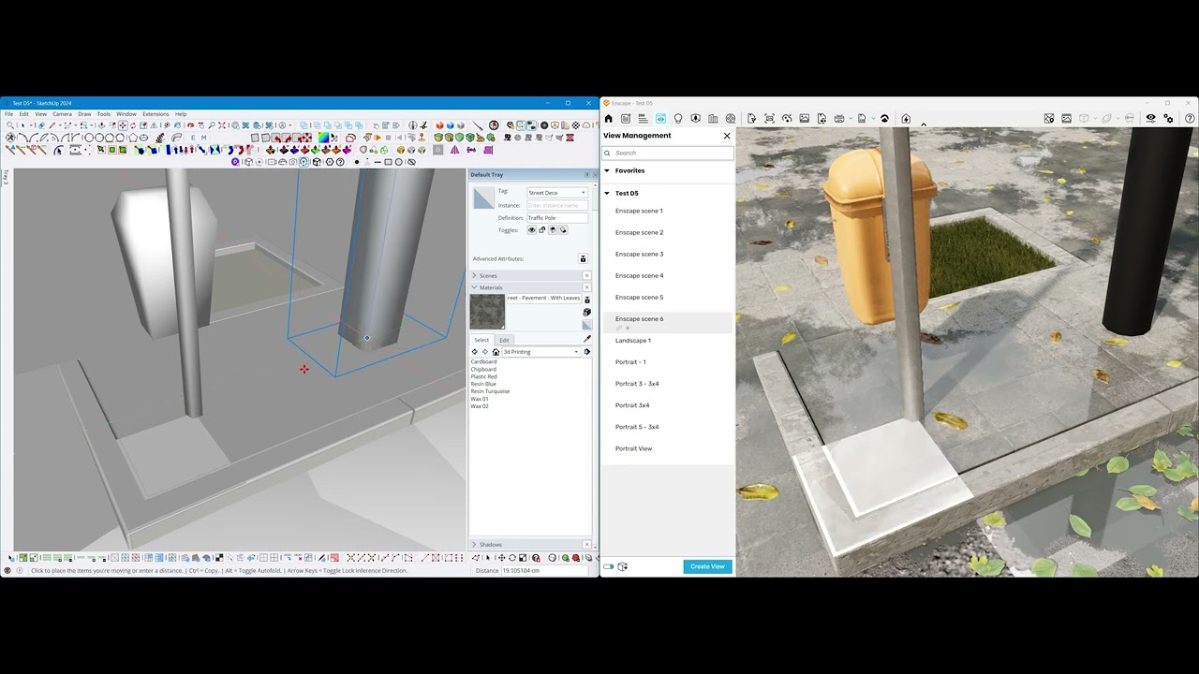Click the Enscape lightbulb icon
The height and width of the screenshot is (674, 1199).
(678, 119)
